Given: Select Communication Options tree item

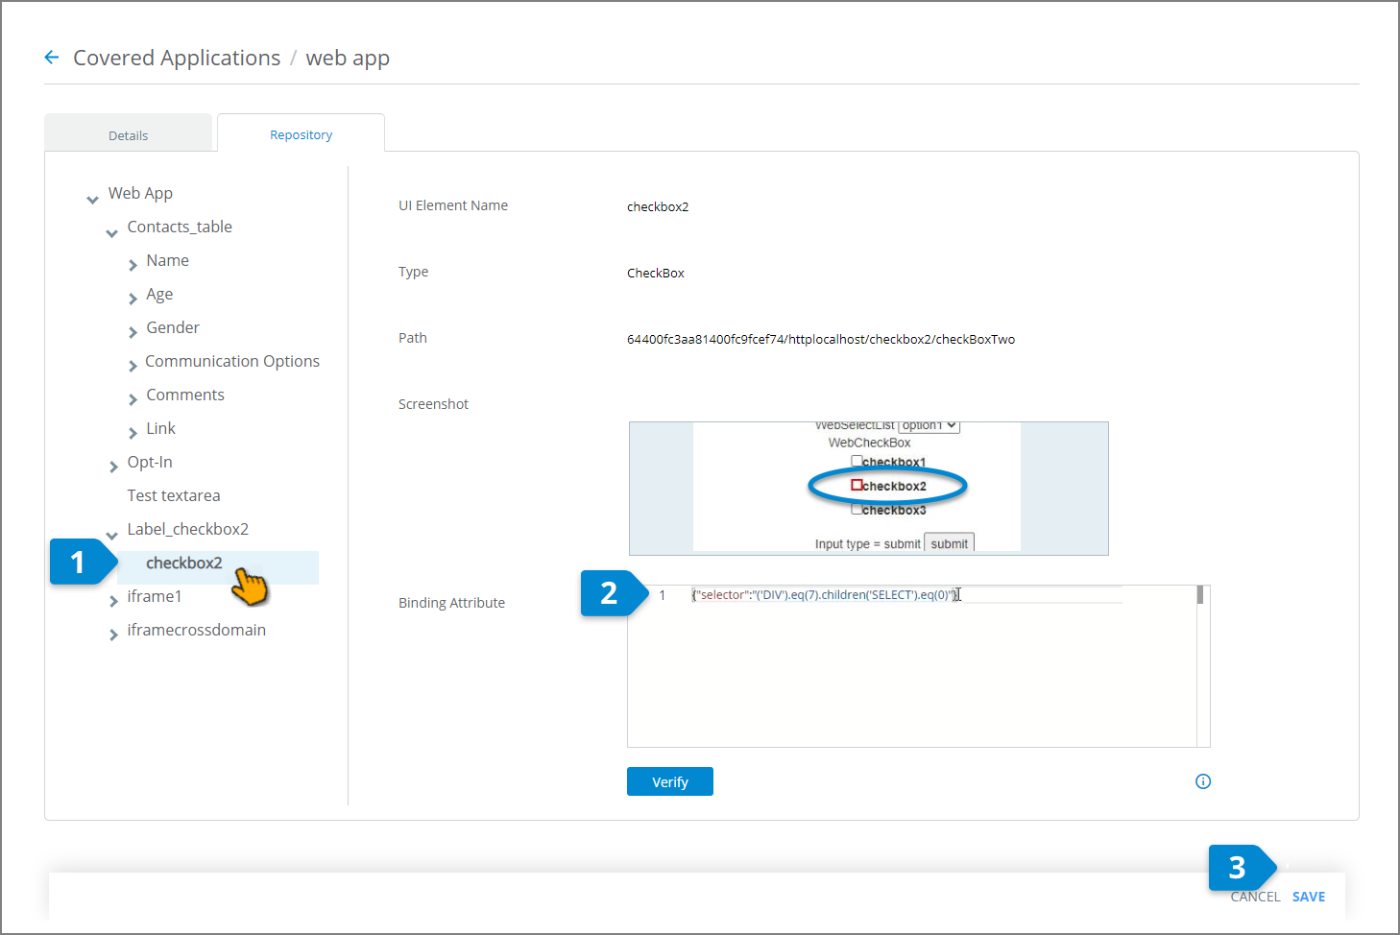Looking at the screenshot, I should click(x=232, y=361).
